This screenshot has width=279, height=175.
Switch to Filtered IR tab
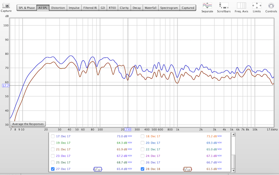coord(90,8)
